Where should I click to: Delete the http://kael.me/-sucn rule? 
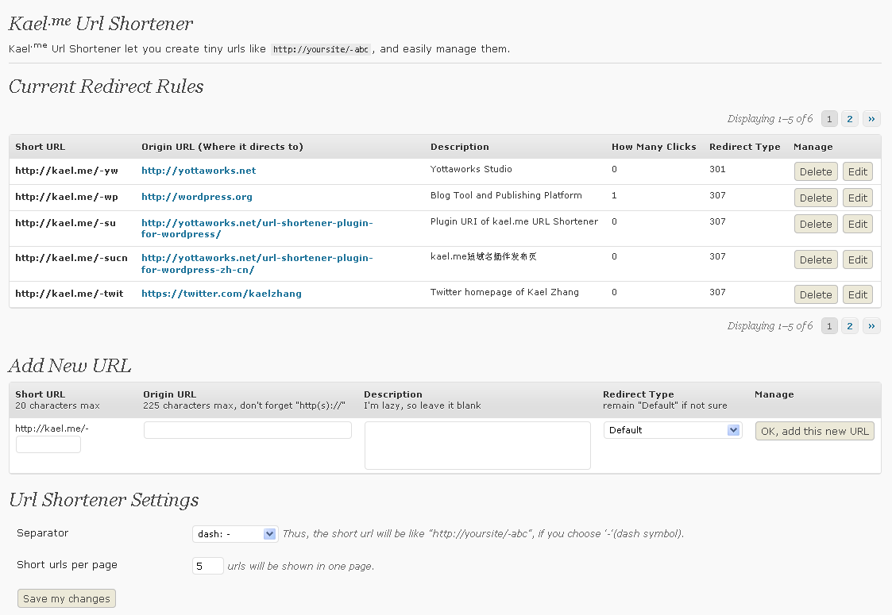pyautogui.click(x=815, y=259)
